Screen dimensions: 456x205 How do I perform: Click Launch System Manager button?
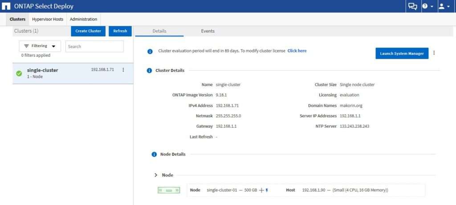coord(402,53)
